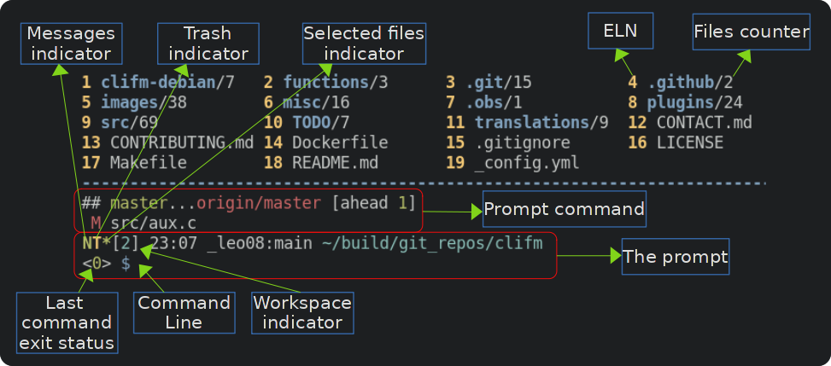The image size is (831, 366).
Task: Select the functions directory entry
Action: 326,83
